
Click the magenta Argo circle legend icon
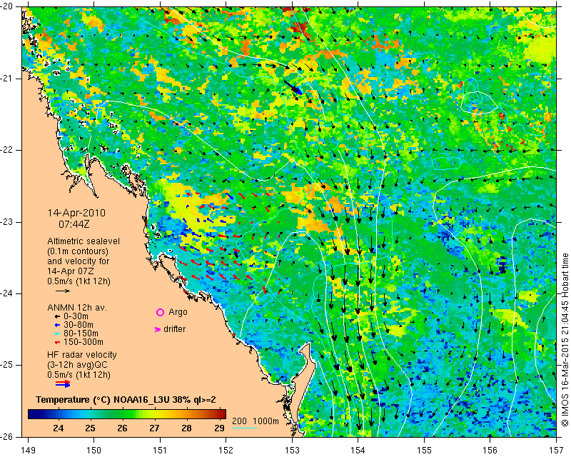coord(160,312)
